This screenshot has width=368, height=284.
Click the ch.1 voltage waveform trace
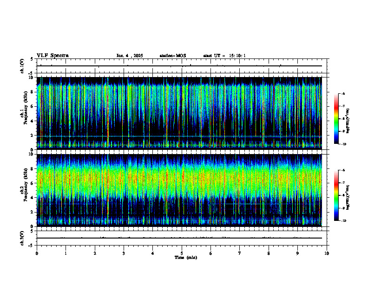coord(179,66)
